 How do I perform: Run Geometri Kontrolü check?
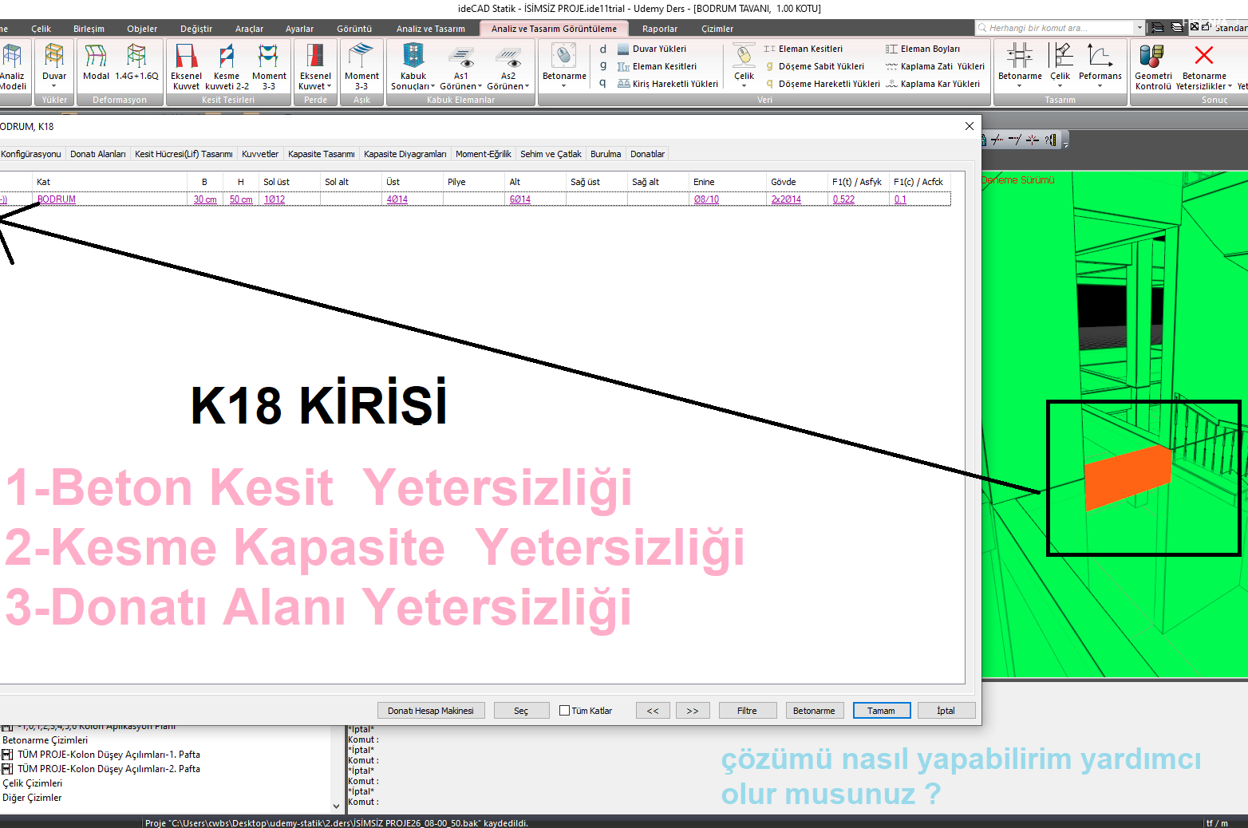point(1153,67)
